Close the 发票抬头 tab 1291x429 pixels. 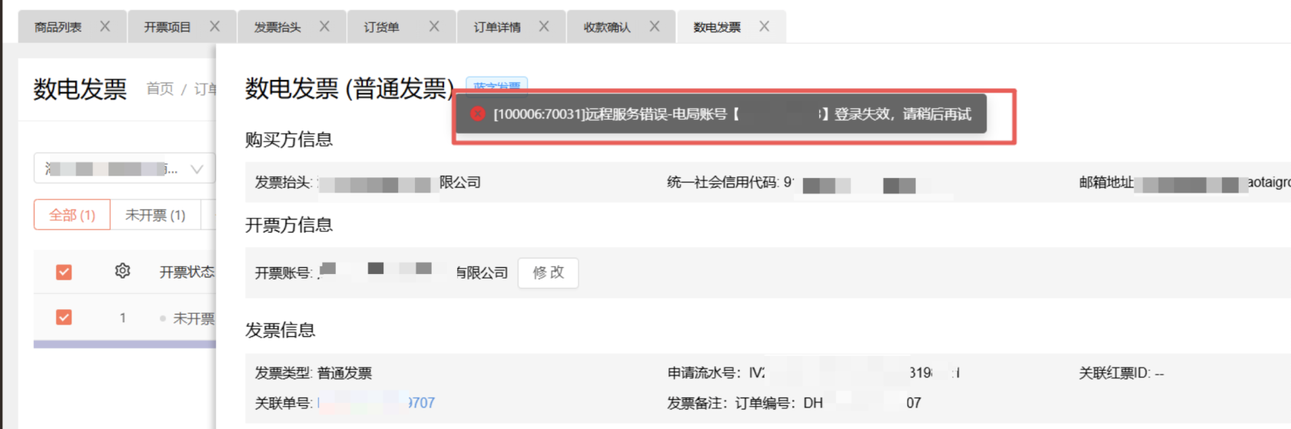coord(324,27)
